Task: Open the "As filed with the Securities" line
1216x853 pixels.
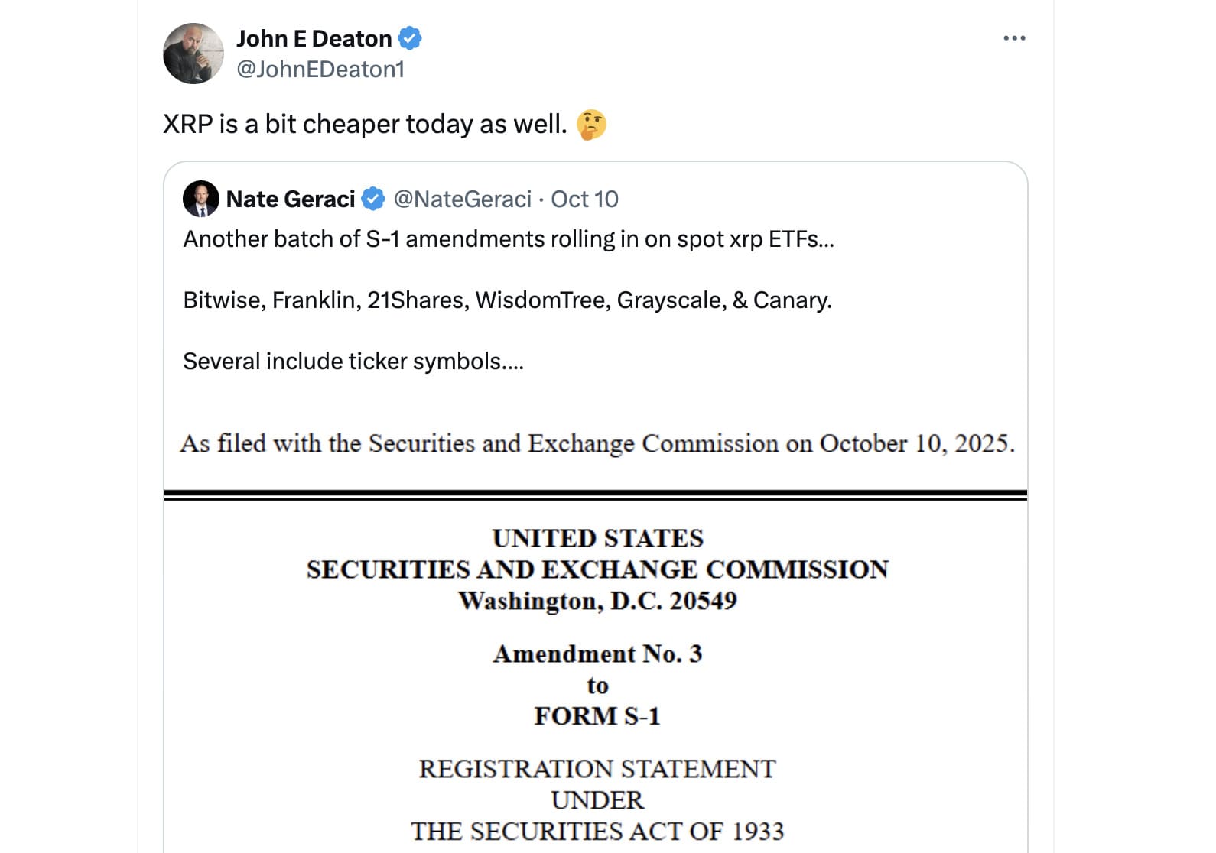Action: click(x=597, y=444)
